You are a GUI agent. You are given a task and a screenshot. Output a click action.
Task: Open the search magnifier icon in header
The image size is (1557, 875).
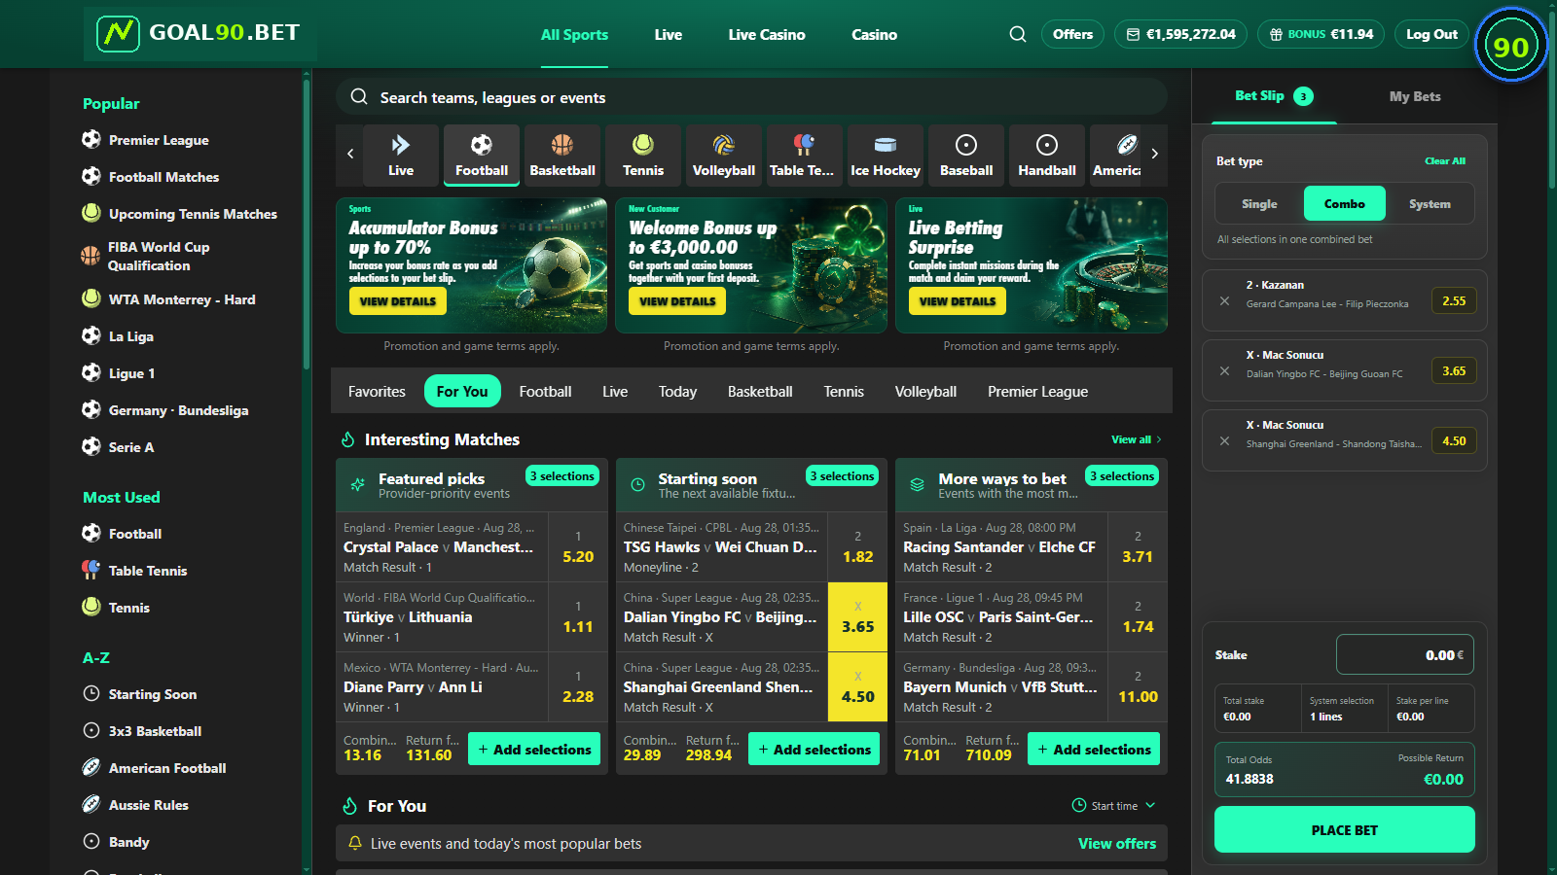[x=1018, y=34]
